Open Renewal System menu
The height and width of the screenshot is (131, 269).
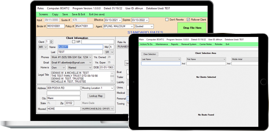click(x=189, y=44)
